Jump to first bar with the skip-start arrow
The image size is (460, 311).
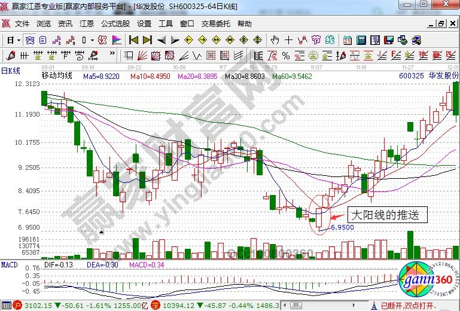pos(133,40)
